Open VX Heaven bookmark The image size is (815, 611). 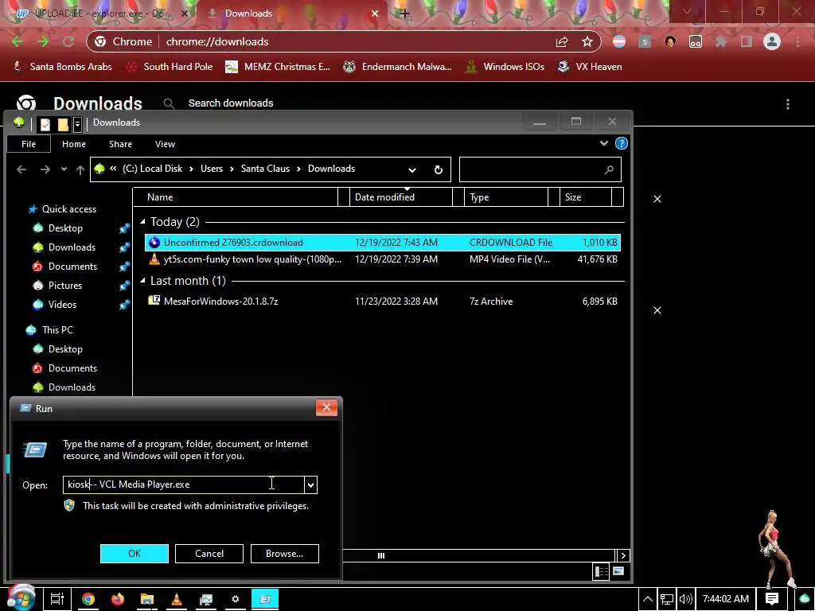tap(590, 67)
